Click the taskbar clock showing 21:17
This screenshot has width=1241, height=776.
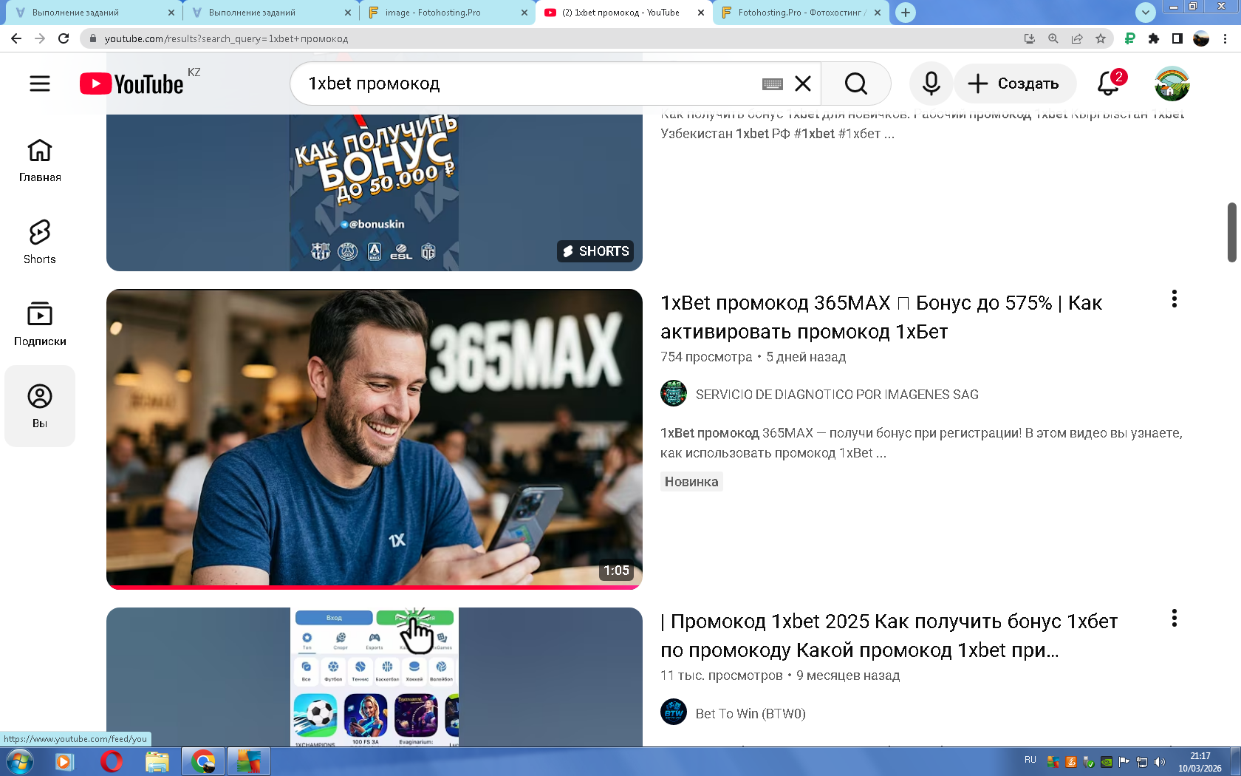(x=1200, y=762)
